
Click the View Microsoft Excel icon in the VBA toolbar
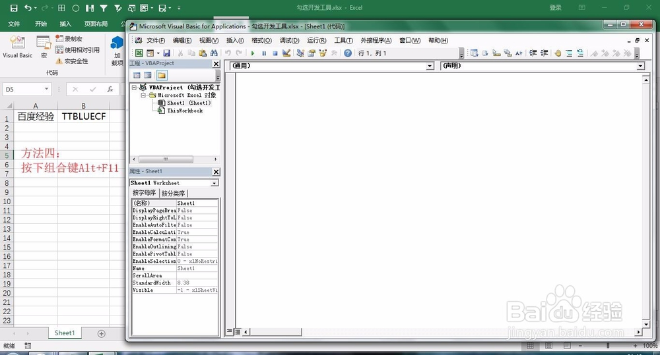tap(139, 53)
